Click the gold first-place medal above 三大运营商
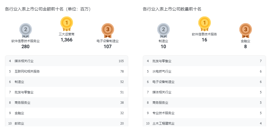 pyautogui.click(x=67, y=23)
